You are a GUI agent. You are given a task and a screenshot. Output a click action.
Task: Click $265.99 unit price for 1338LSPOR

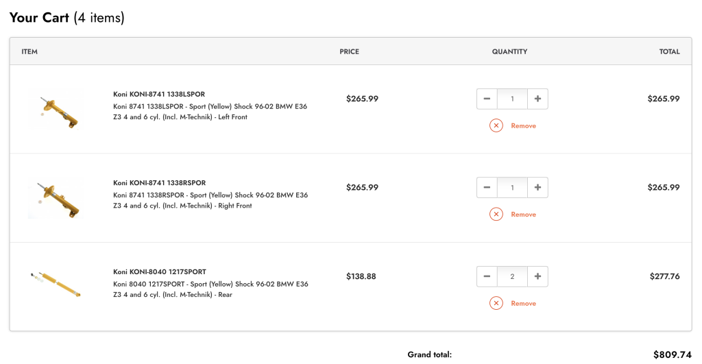[x=362, y=99]
